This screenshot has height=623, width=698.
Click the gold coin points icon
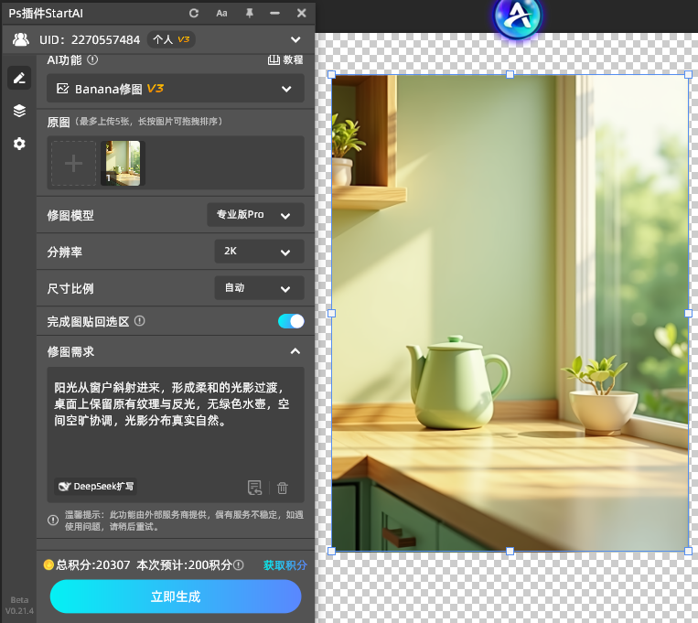[x=48, y=565]
